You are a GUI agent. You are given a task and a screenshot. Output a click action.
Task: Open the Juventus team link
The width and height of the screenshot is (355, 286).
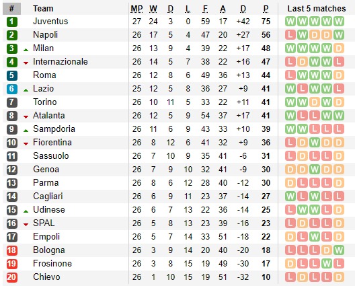50,22
